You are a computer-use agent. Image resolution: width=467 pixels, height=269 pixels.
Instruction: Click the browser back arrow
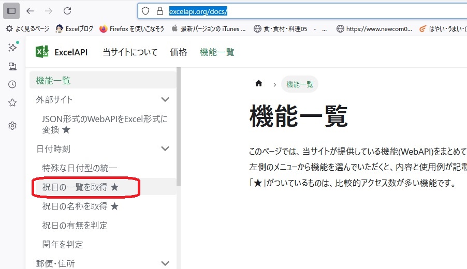30,11
